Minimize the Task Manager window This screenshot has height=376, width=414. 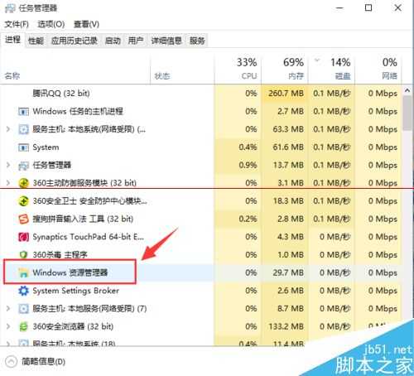[x=339, y=8]
